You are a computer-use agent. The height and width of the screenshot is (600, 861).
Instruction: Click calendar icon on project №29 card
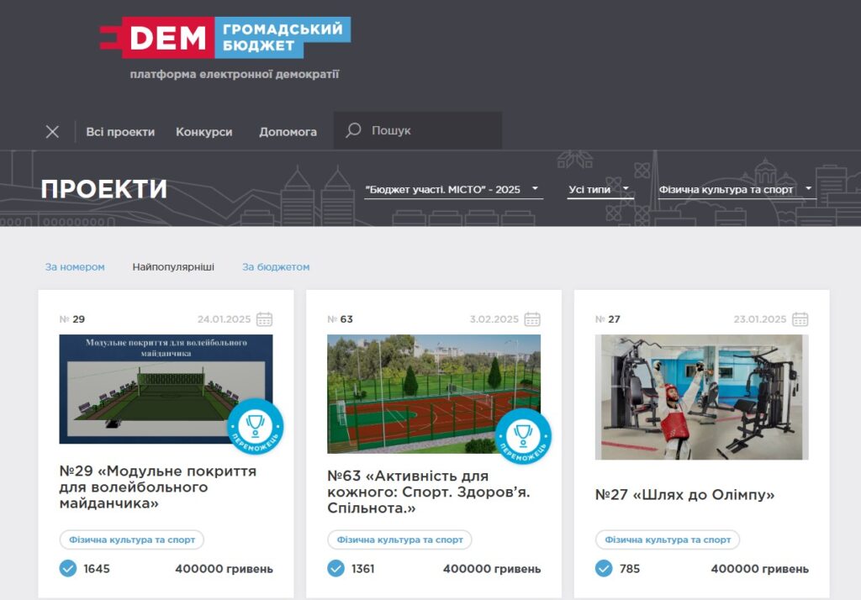[264, 319]
